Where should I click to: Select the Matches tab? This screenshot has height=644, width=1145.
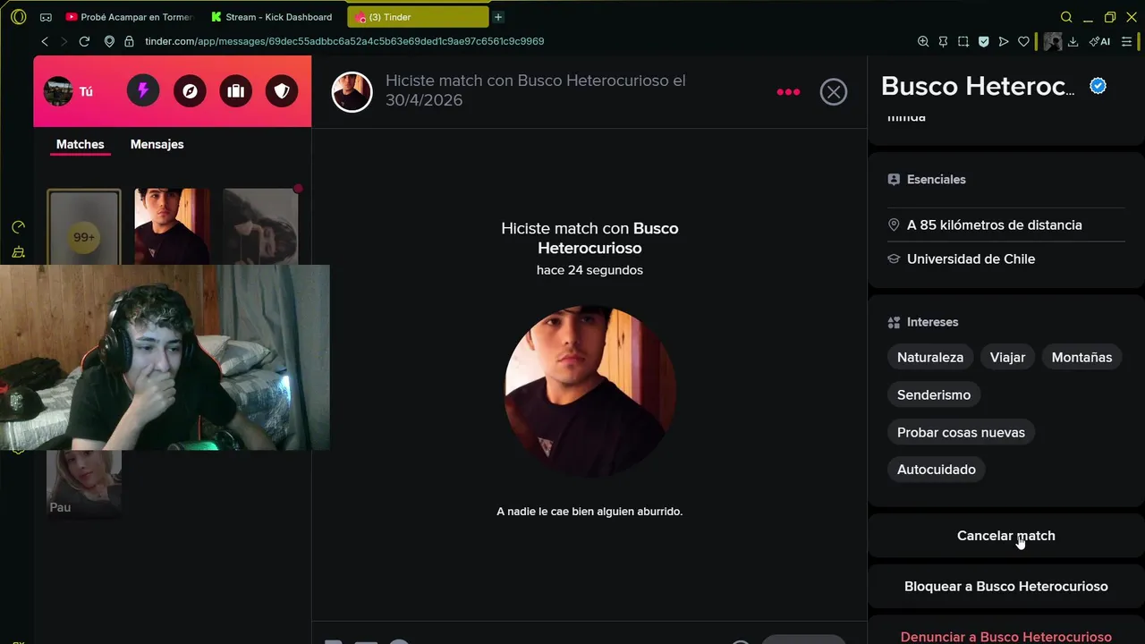81,144
